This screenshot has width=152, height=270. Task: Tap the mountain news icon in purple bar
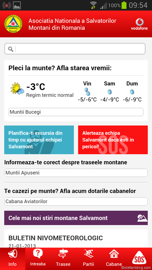[142, 218]
